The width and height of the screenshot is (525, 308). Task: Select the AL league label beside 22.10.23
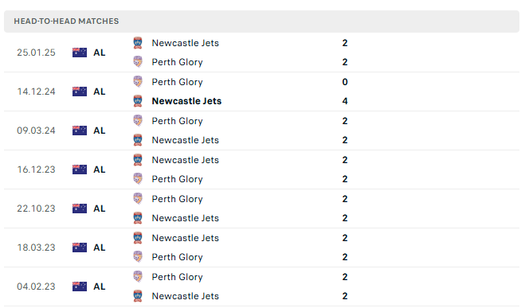click(x=99, y=209)
